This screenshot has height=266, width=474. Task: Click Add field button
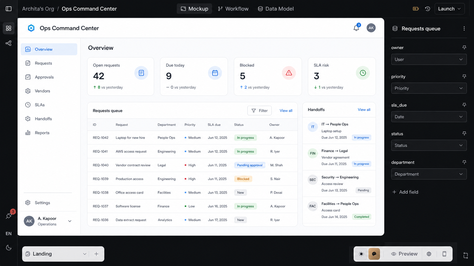pyautogui.click(x=405, y=192)
